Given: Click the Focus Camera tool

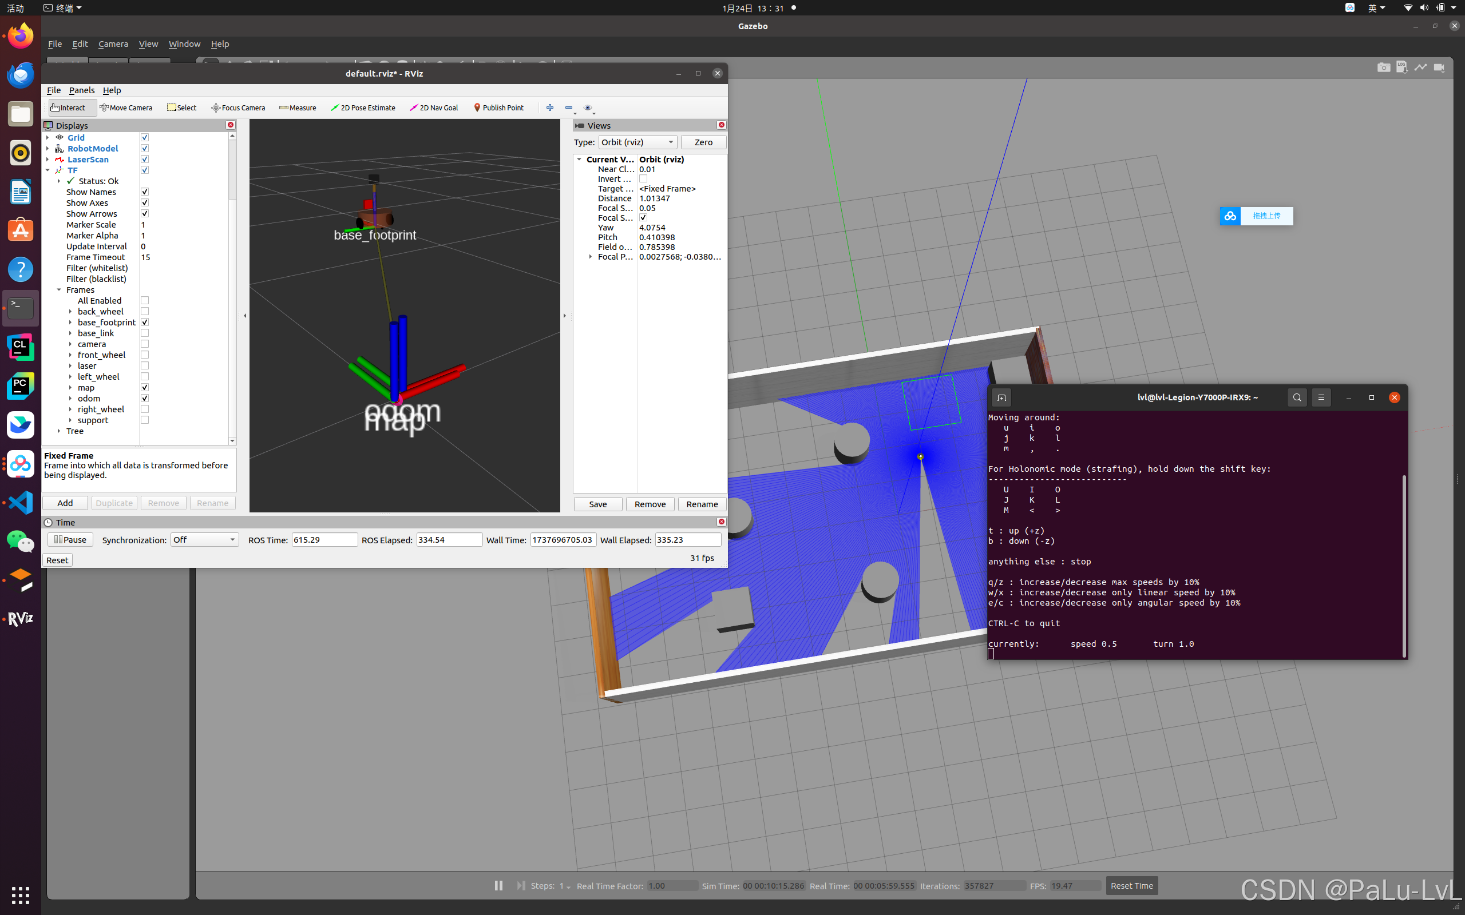Looking at the screenshot, I should tap(239, 108).
